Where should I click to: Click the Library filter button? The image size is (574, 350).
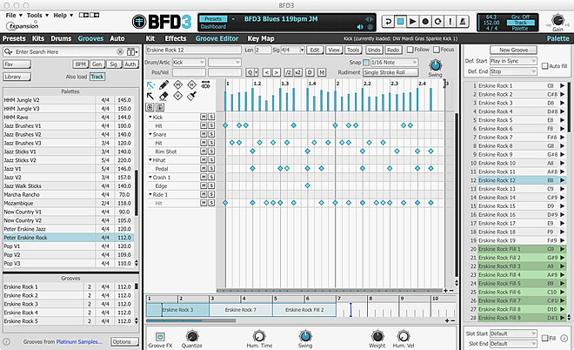tap(17, 77)
